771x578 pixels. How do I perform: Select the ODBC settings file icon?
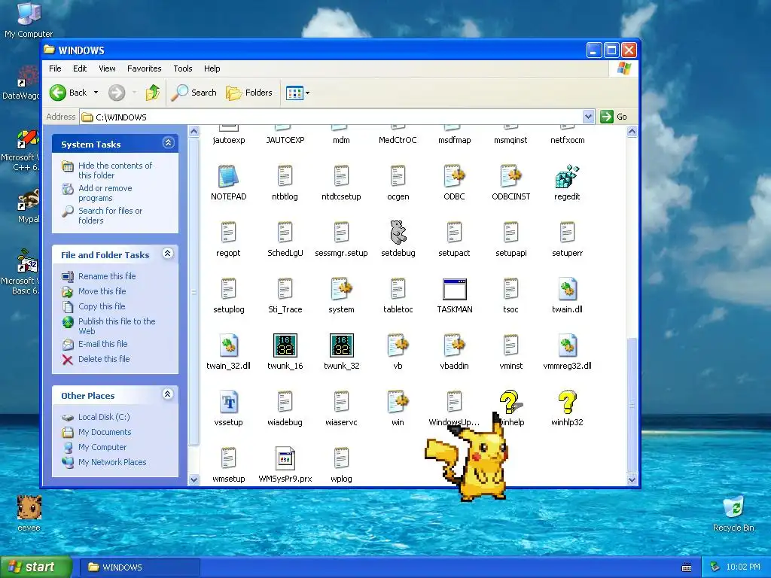tap(454, 176)
